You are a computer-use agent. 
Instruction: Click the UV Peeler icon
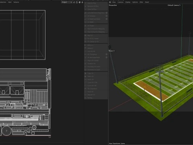[86, 26]
